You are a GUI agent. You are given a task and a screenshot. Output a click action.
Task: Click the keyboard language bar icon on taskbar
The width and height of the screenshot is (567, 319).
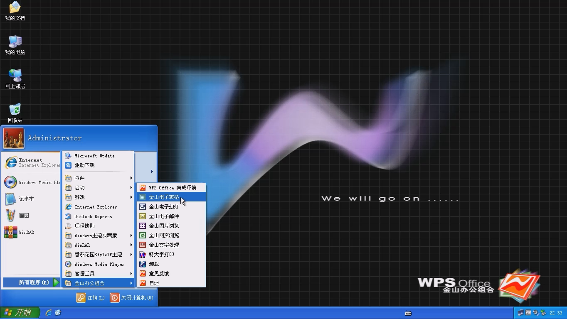tap(408, 313)
